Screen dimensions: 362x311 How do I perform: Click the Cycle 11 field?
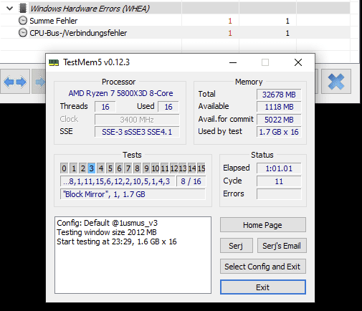click(279, 181)
